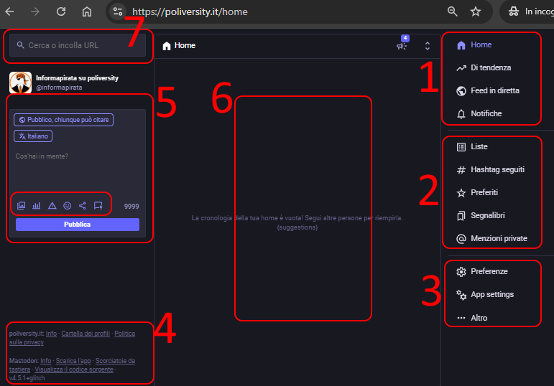Open Di tendenza in the sidebar

point(490,67)
